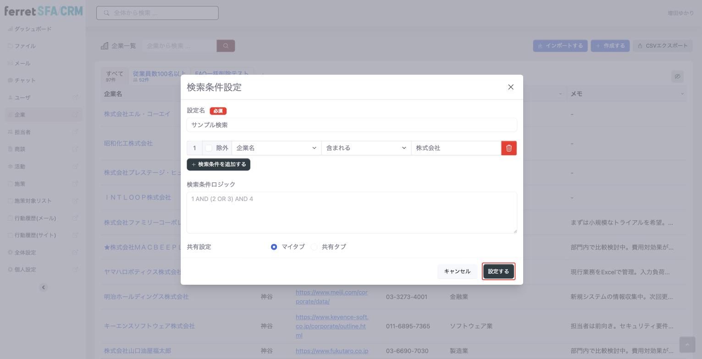
Task: Click the value field containing 株式会社
Action: (x=456, y=148)
